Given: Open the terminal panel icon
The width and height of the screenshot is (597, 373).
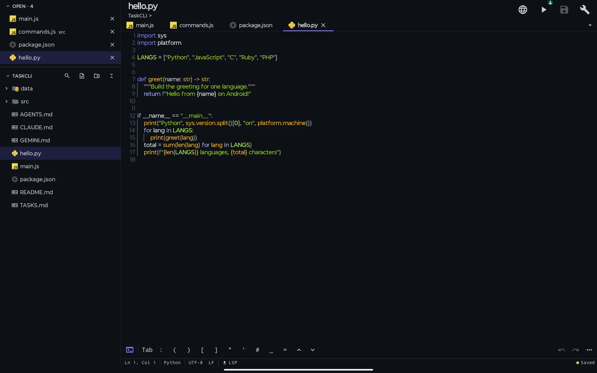Looking at the screenshot, I should pos(130,350).
